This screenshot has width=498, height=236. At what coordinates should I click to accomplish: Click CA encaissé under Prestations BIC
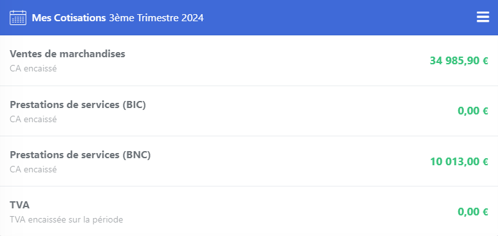(x=33, y=119)
